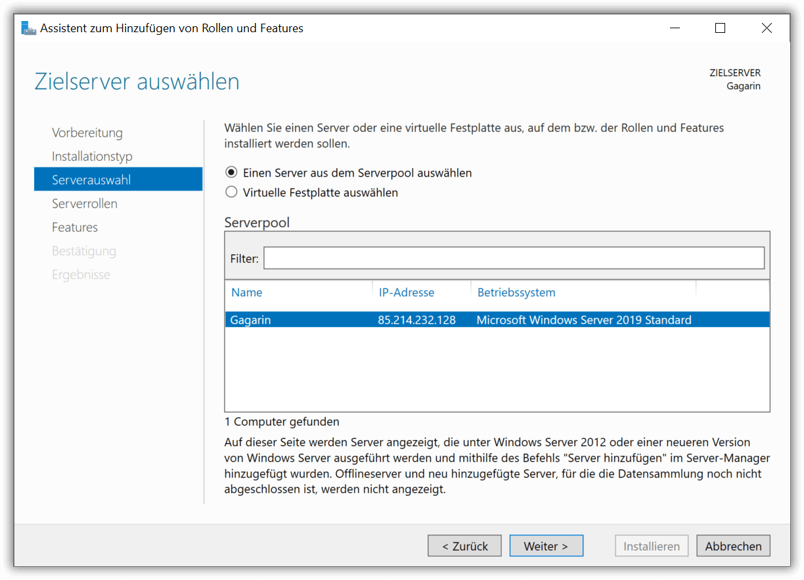Close the wizard window
Image resolution: width=804 pixels, height=580 pixels.
tap(767, 28)
